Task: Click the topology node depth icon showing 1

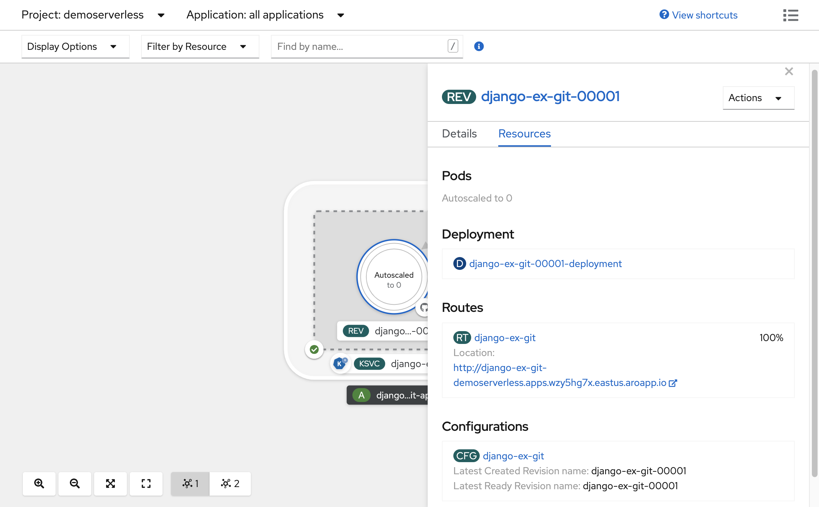Action: (x=191, y=483)
